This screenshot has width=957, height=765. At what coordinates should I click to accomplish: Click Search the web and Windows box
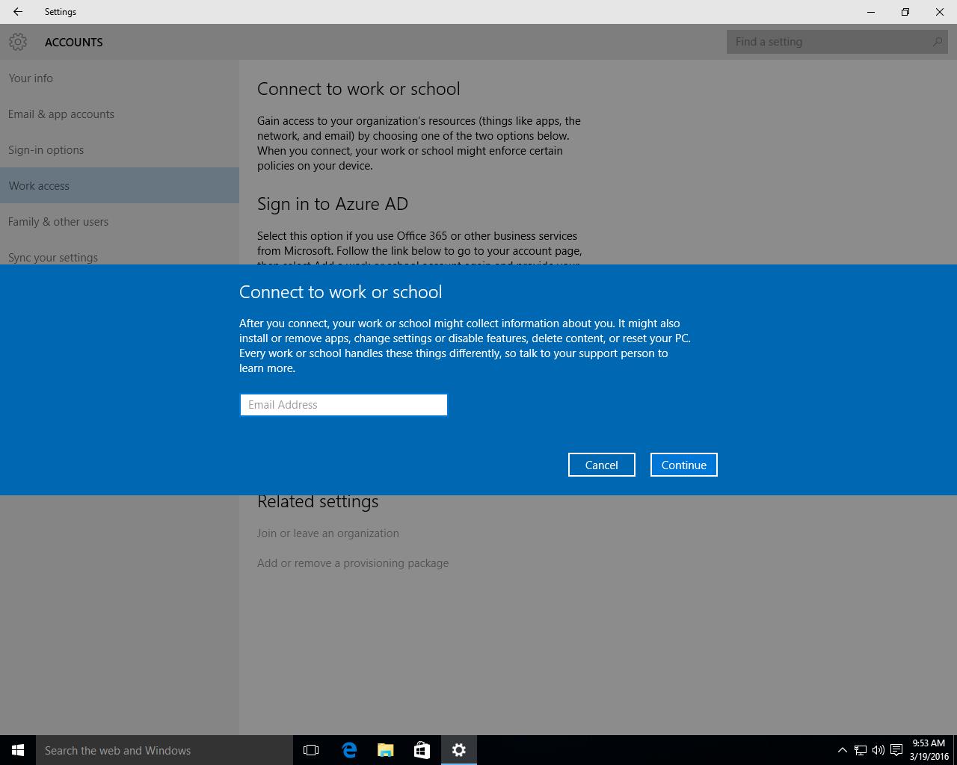pyautogui.click(x=164, y=750)
